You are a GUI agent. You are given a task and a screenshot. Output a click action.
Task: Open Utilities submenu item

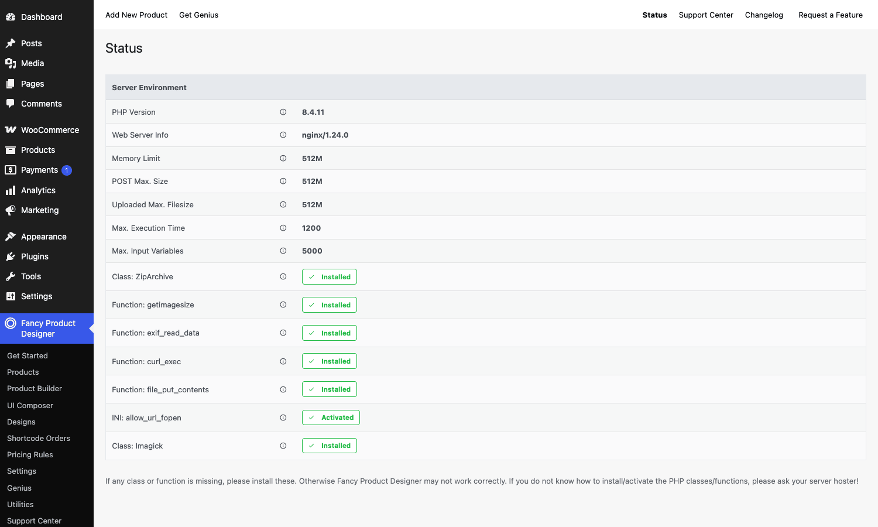coord(20,504)
